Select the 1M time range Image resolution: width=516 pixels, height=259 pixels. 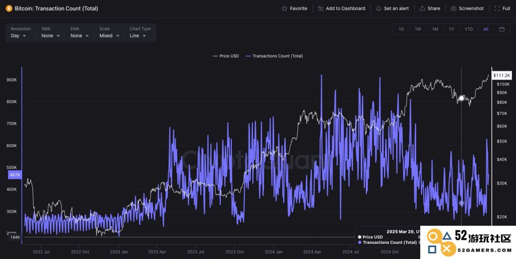point(435,29)
